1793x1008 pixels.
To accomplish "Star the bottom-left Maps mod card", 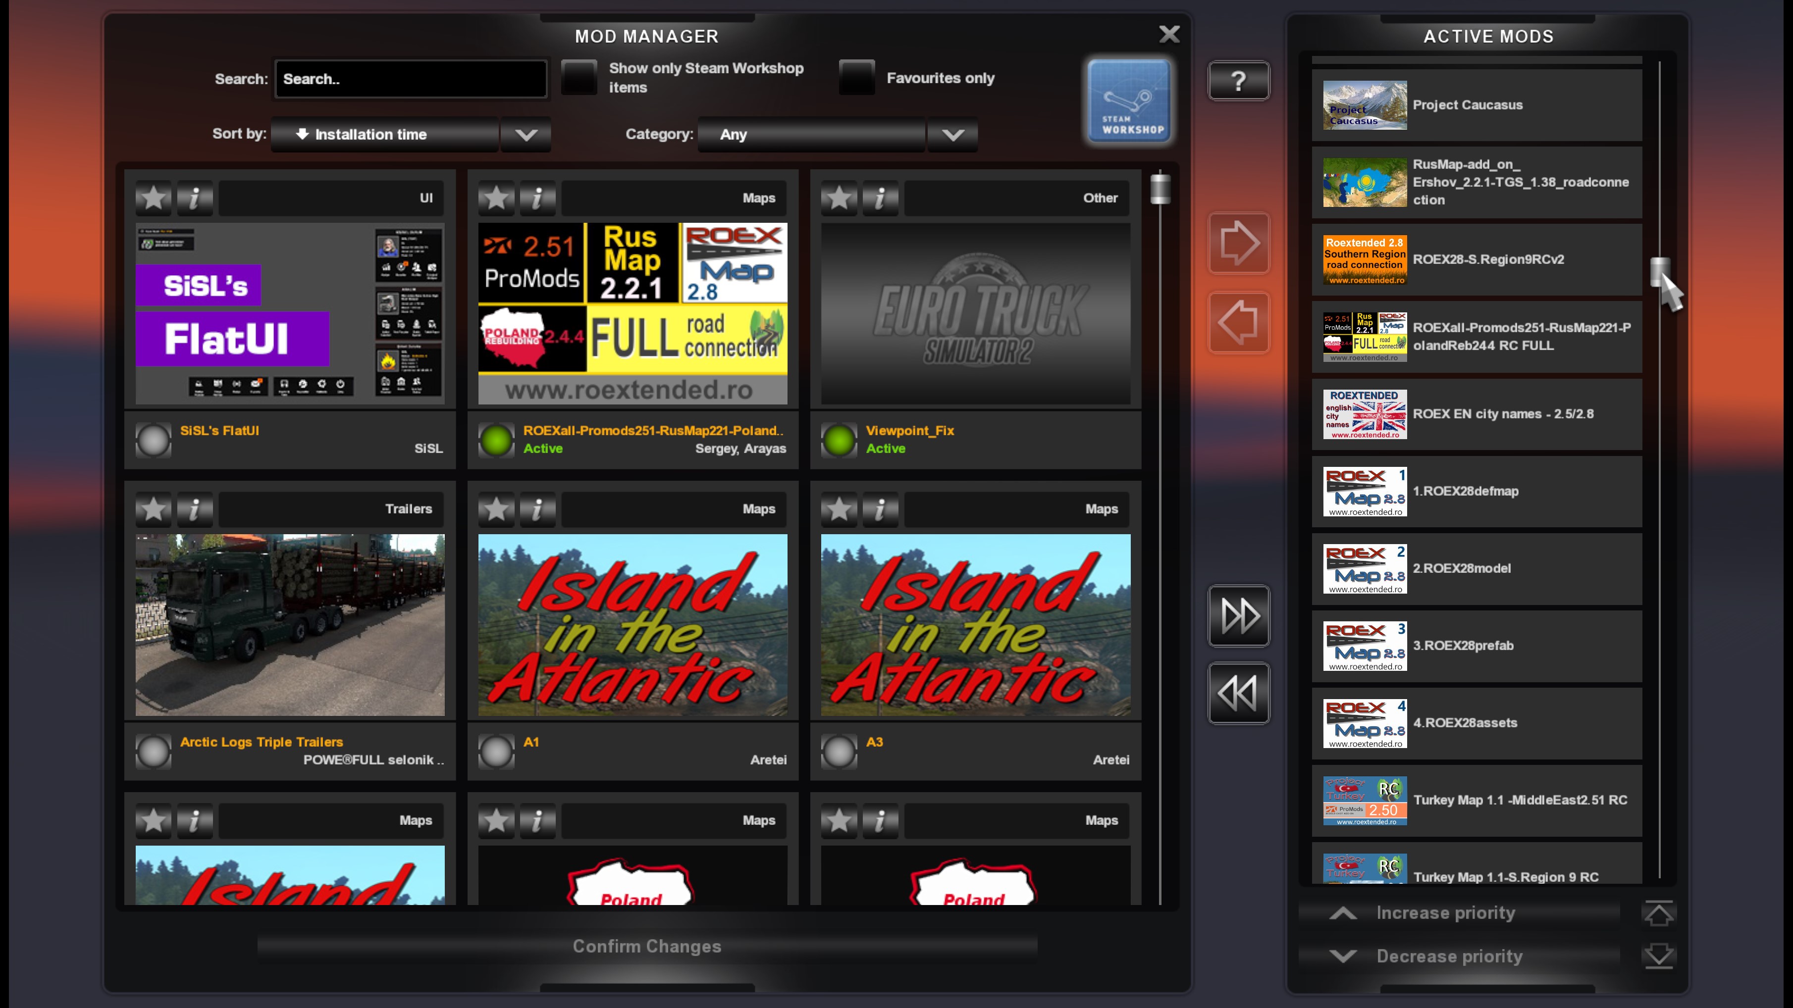I will [154, 821].
